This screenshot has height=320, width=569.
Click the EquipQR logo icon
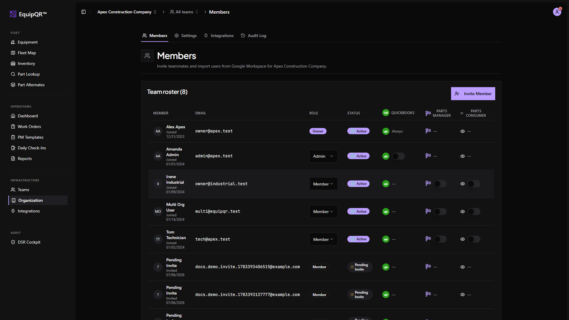tap(13, 14)
